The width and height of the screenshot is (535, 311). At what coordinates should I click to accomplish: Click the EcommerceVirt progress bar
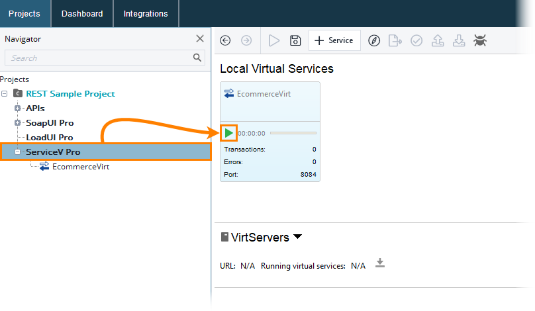tap(293, 133)
